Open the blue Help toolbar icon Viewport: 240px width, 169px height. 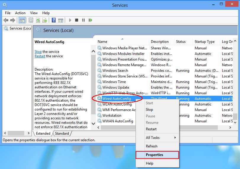pos(54,20)
